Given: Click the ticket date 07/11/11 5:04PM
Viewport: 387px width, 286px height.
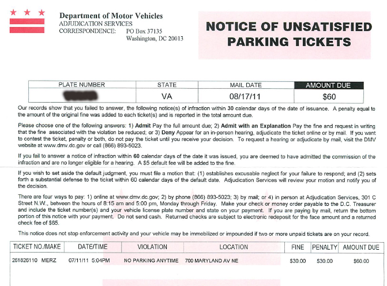Looking at the screenshot, I should (91, 261).
